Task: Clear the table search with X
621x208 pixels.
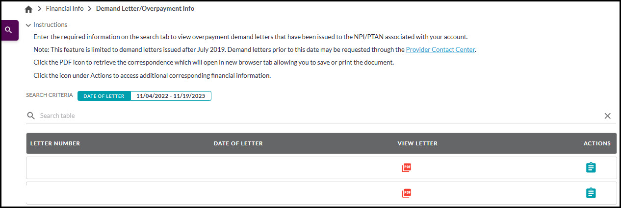Action: (607, 116)
